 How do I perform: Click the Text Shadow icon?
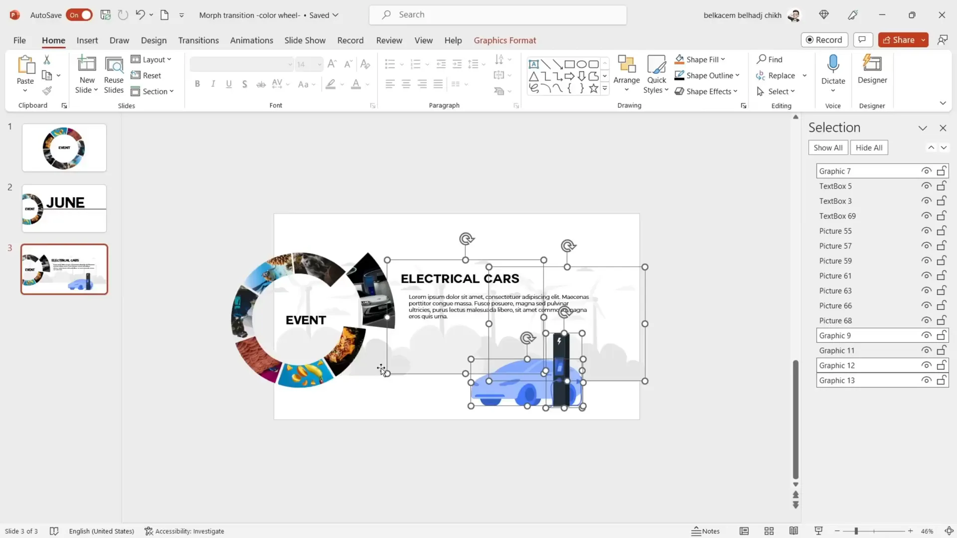(x=245, y=84)
